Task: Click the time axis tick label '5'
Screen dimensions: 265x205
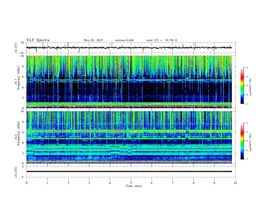Action: [x=131, y=183]
